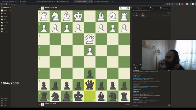
Task: Click the chess.com address bar
Action: pyautogui.click(x=86, y=4)
